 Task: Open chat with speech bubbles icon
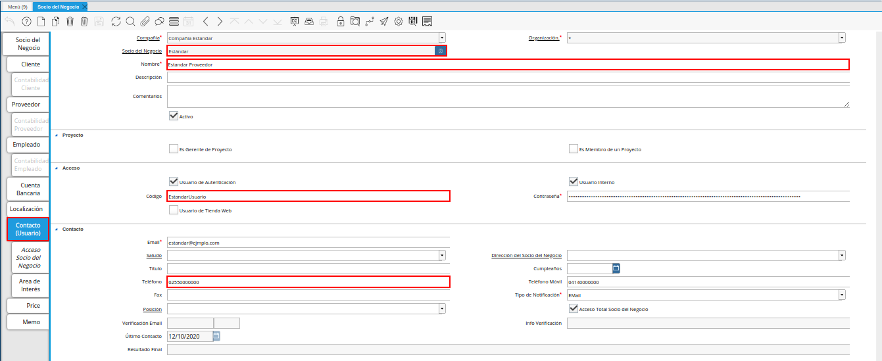(159, 21)
